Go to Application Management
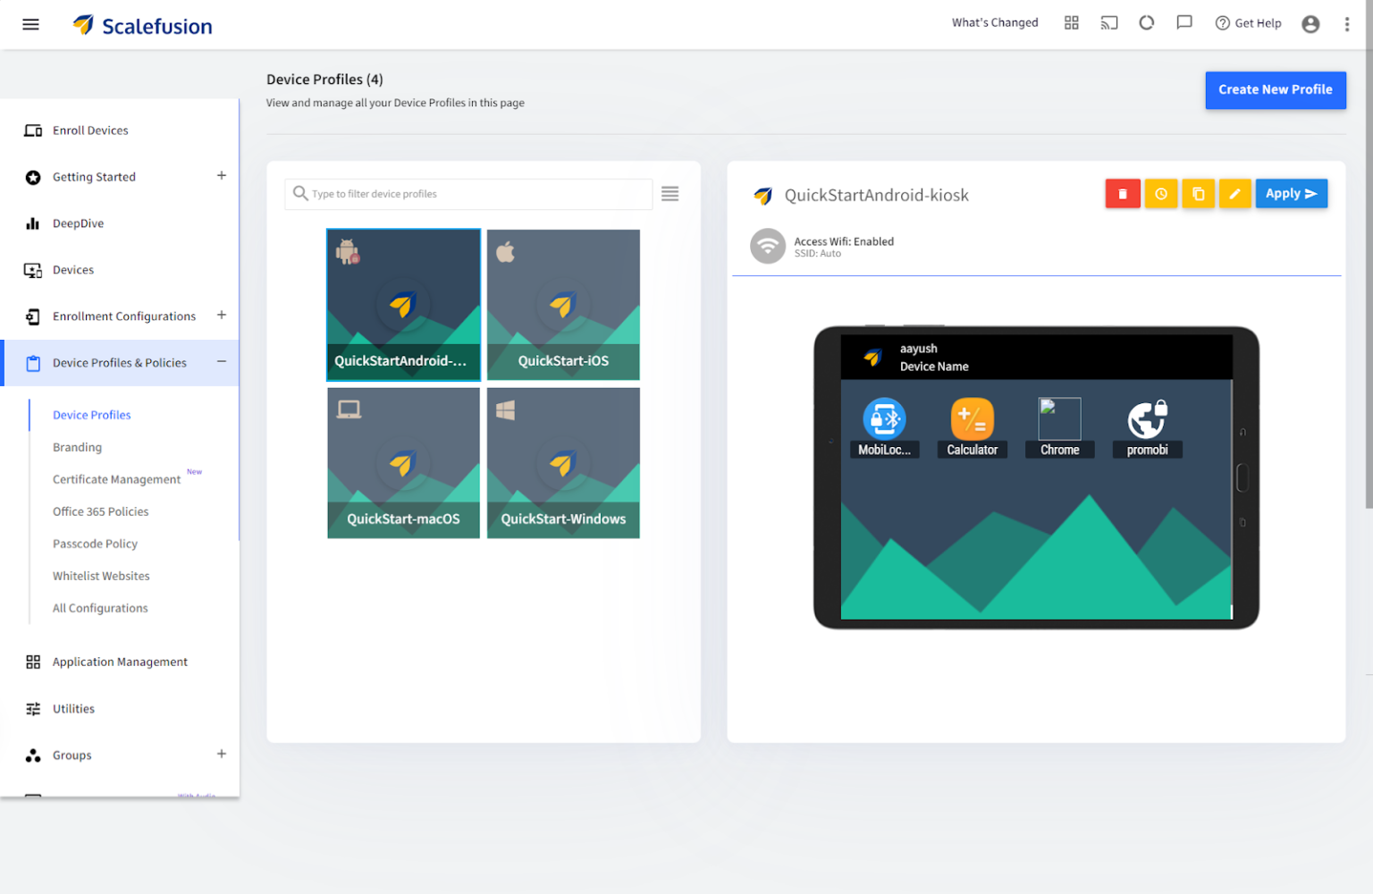Image resolution: width=1373 pixels, height=894 pixels. pyautogui.click(x=120, y=662)
